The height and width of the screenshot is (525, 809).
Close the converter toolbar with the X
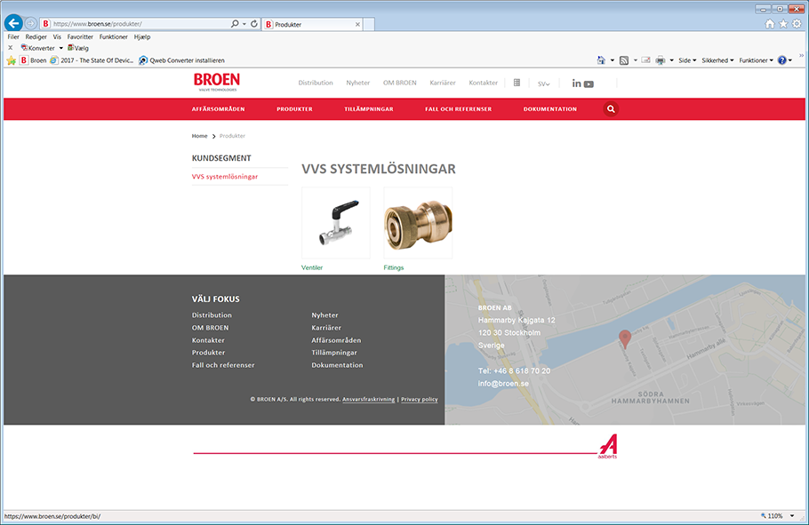(x=10, y=47)
